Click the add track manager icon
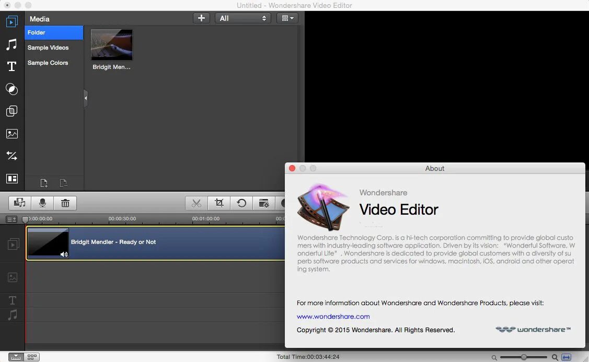 pyautogui.click(x=11, y=219)
